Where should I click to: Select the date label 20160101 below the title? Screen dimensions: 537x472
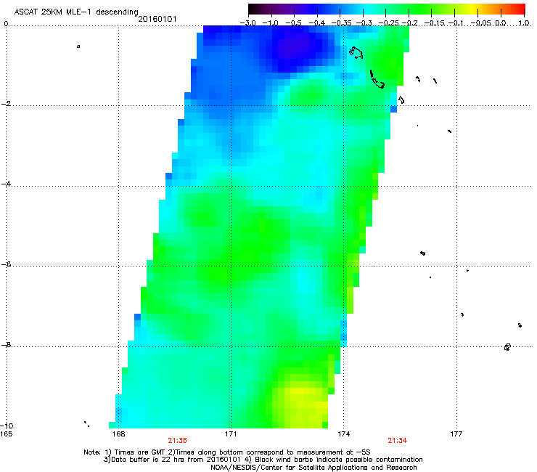157,19
